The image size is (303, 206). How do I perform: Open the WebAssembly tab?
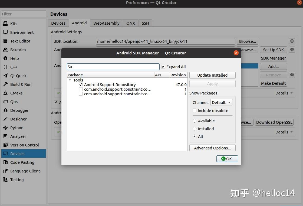pos(106,23)
